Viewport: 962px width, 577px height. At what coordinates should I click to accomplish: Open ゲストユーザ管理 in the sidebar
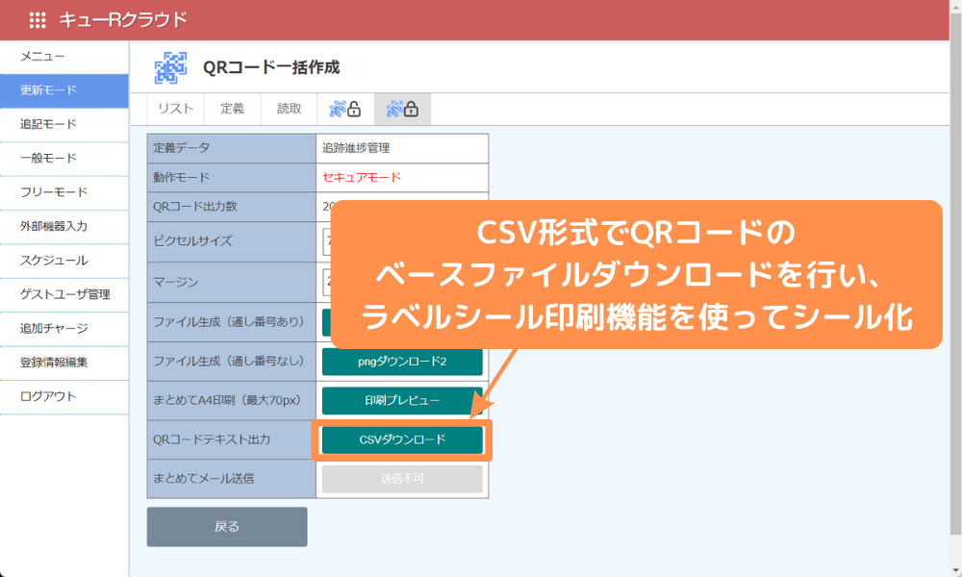(63, 295)
